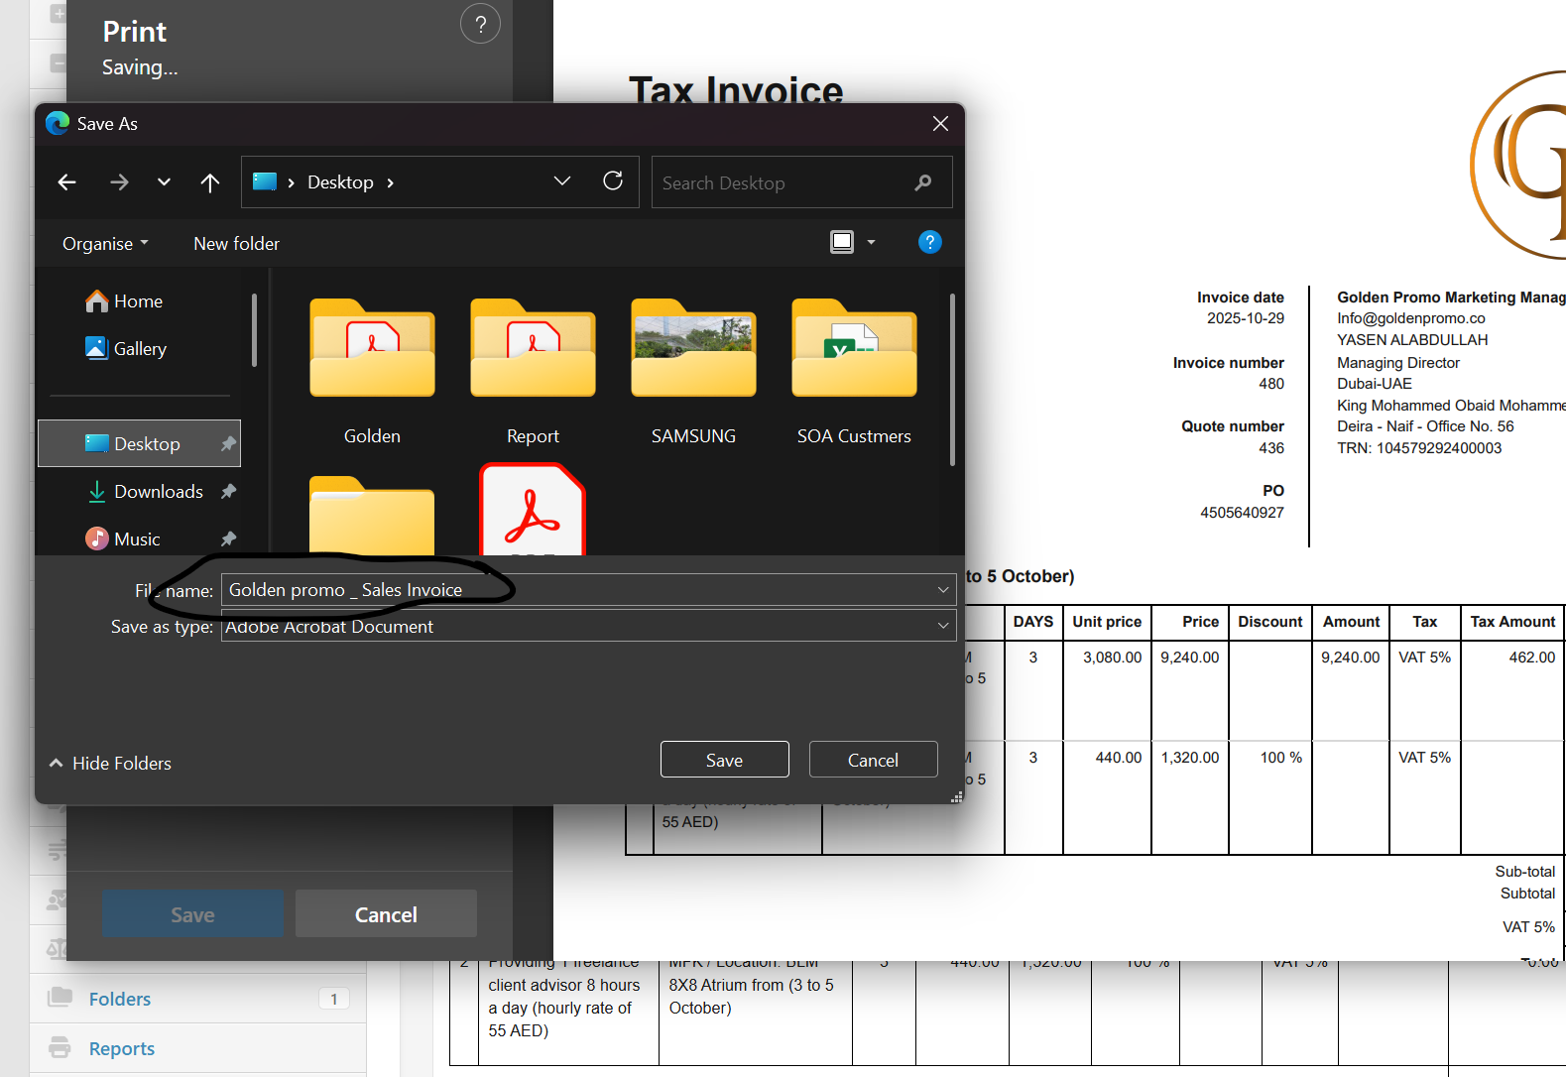Click the Search Desktop field
This screenshot has height=1077, width=1566.
pyautogui.click(x=801, y=182)
